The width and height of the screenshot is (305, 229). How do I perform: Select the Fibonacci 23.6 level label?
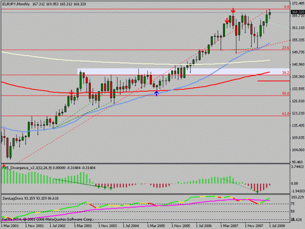[x=286, y=47]
